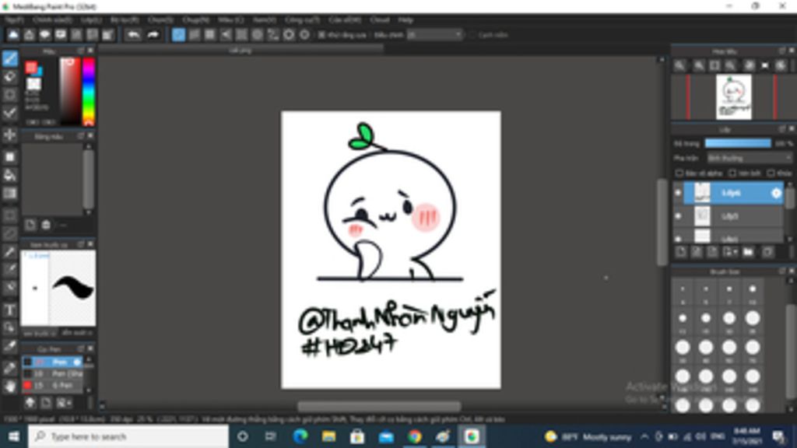Open File Explorer from the taskbar
This screenshot has height=448, width=797.
pos(328,436)
